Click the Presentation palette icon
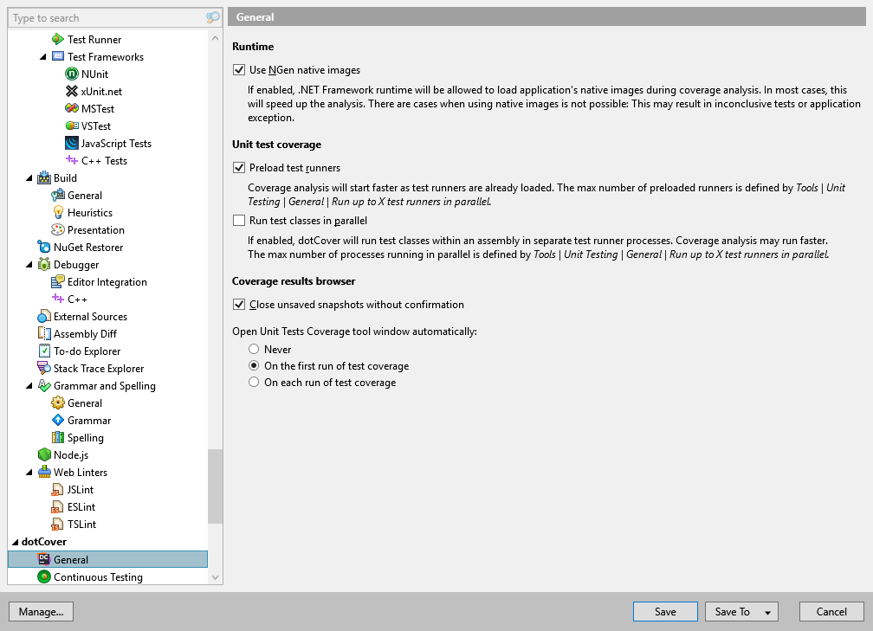This screenshot has width=873, height=631. pyautogui.click(x=58, y=230)
